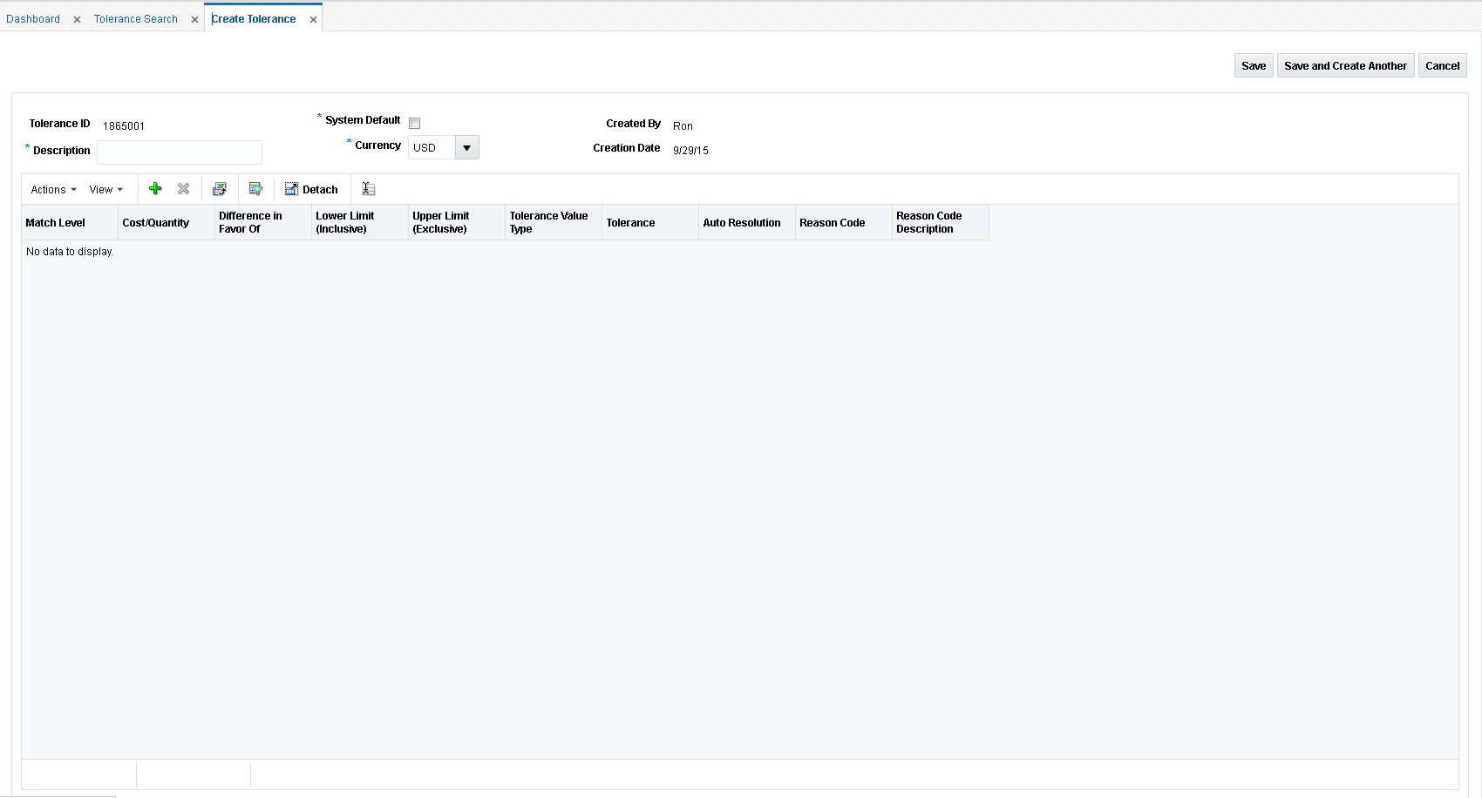Viewport: 1482px width, 798px height.
Task: Click the Reason Code column header
Action: coord(844,222)
